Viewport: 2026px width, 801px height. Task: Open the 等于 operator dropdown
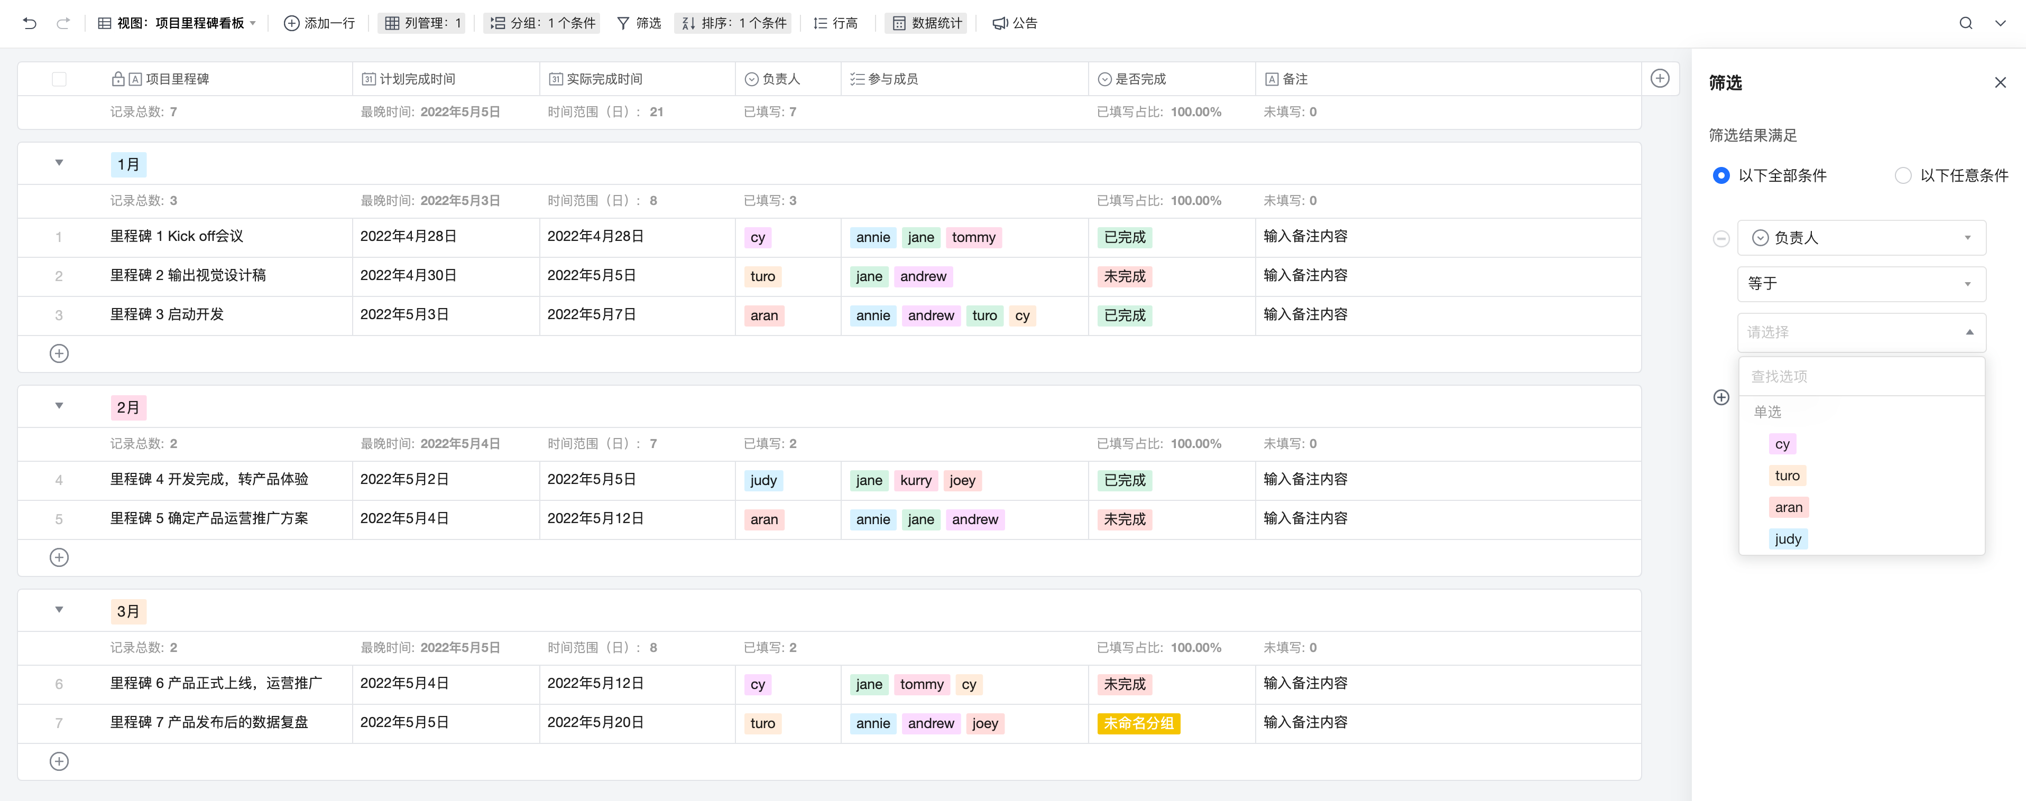(x=1861, y=284)
